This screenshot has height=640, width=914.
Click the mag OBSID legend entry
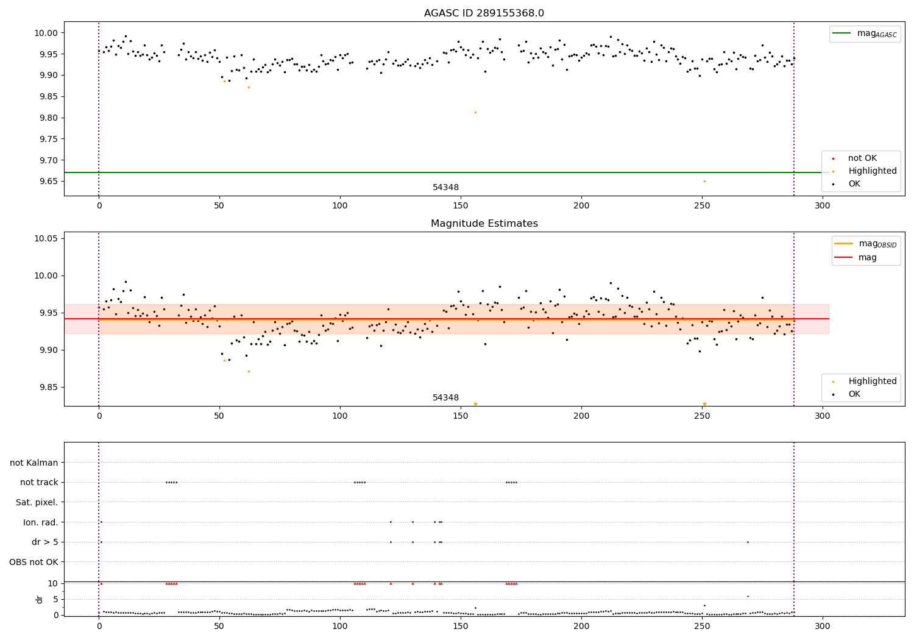[866, 244]
